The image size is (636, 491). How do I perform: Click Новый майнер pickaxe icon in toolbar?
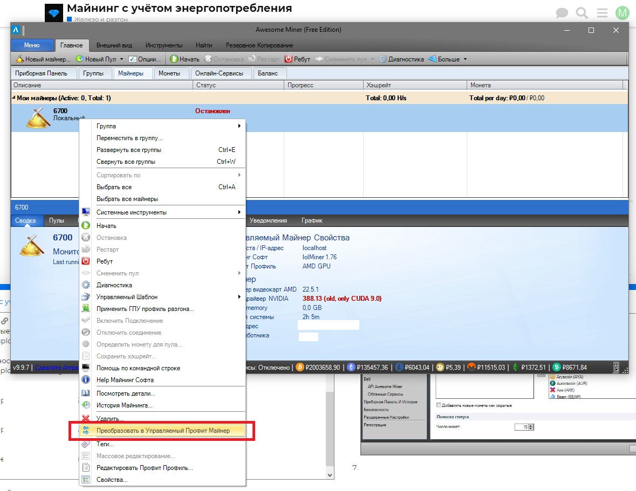coord(19,59)
